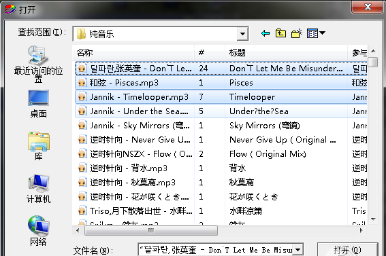This screenshot has width=386, height=256.
Task: Go back using the blue arrow icon
Action: point(265,33)
